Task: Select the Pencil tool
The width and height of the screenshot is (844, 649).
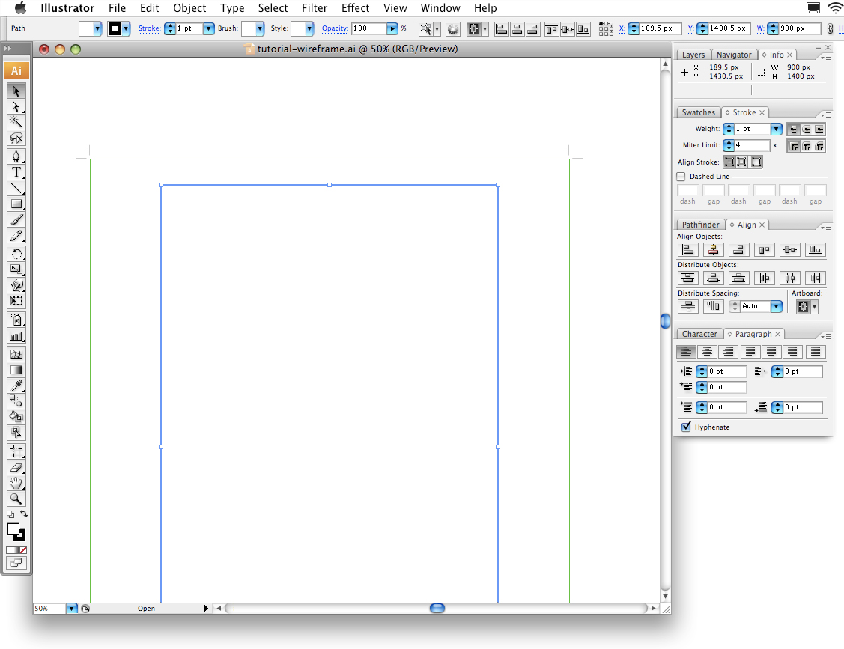Action: [16, 235]
